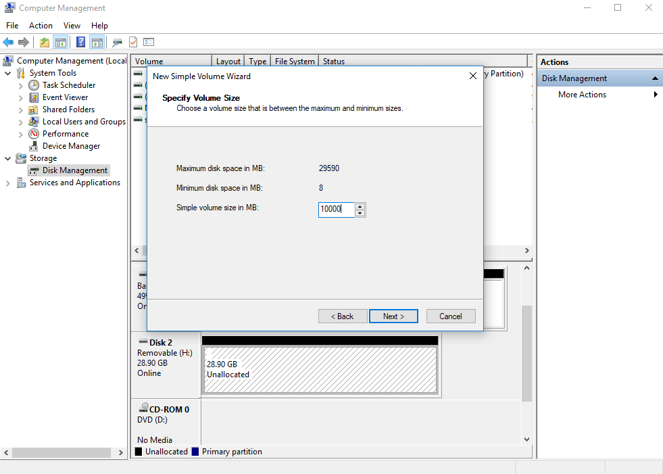Viewport: 663px width, 474px height.
Task: Click the Device Manager icon in tree
Action: tap(34, 146)
